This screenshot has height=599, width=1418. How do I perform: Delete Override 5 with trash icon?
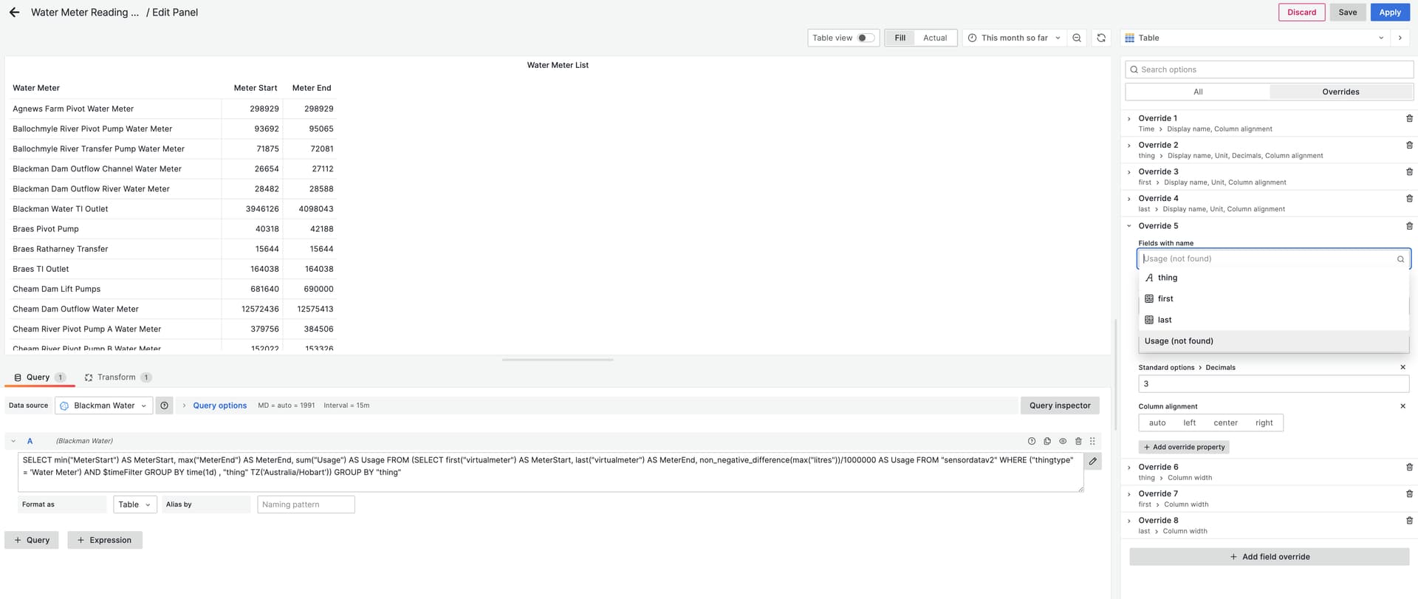point(1409,226)
